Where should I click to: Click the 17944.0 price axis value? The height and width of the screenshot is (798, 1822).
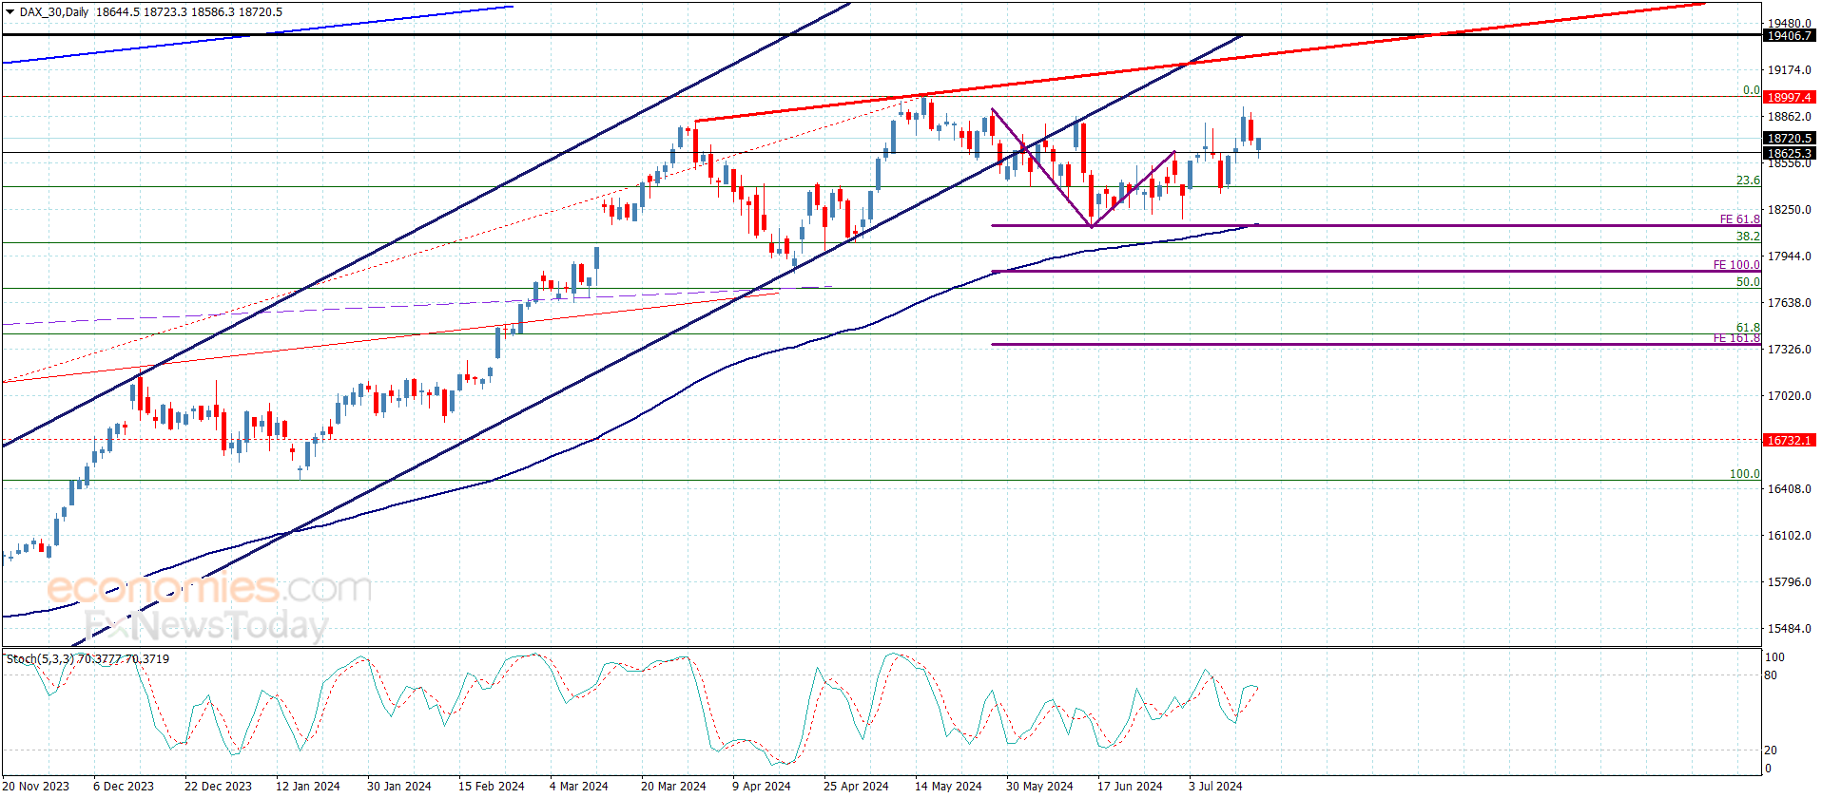tap(1789, 256)
